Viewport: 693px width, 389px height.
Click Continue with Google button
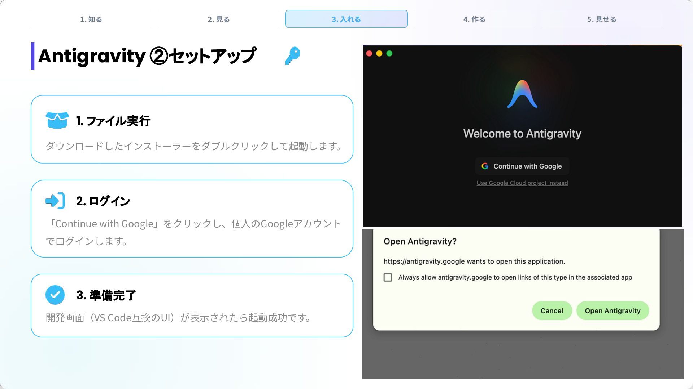pos(522,166)
